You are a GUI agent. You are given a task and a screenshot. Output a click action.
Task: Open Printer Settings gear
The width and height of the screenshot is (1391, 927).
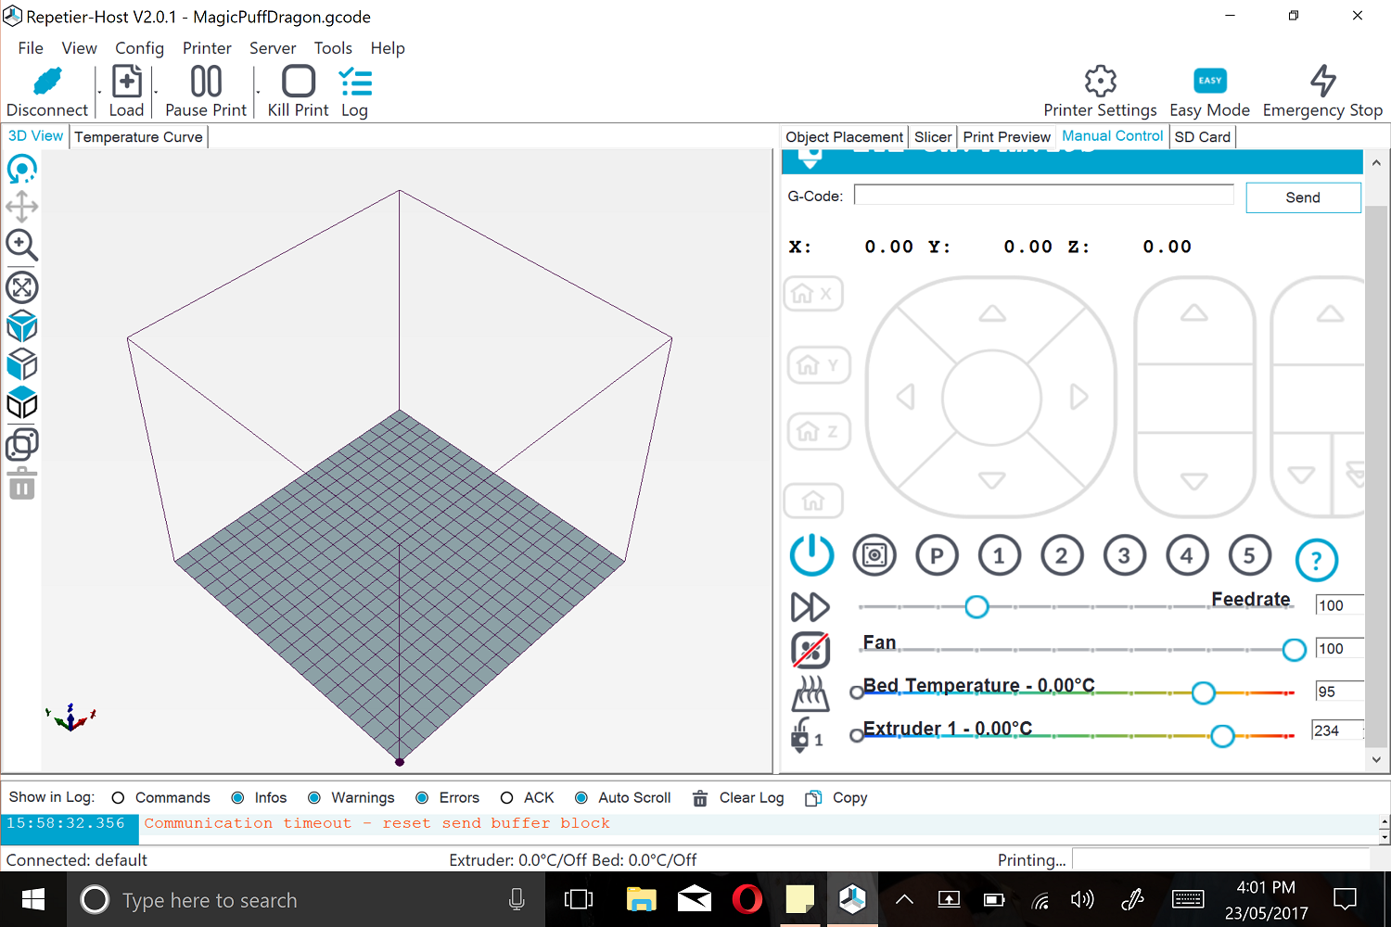(x=1100, y=82)
